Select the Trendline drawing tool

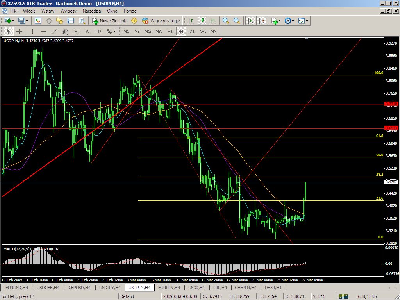pyautogui.click(x=55, y=31)
